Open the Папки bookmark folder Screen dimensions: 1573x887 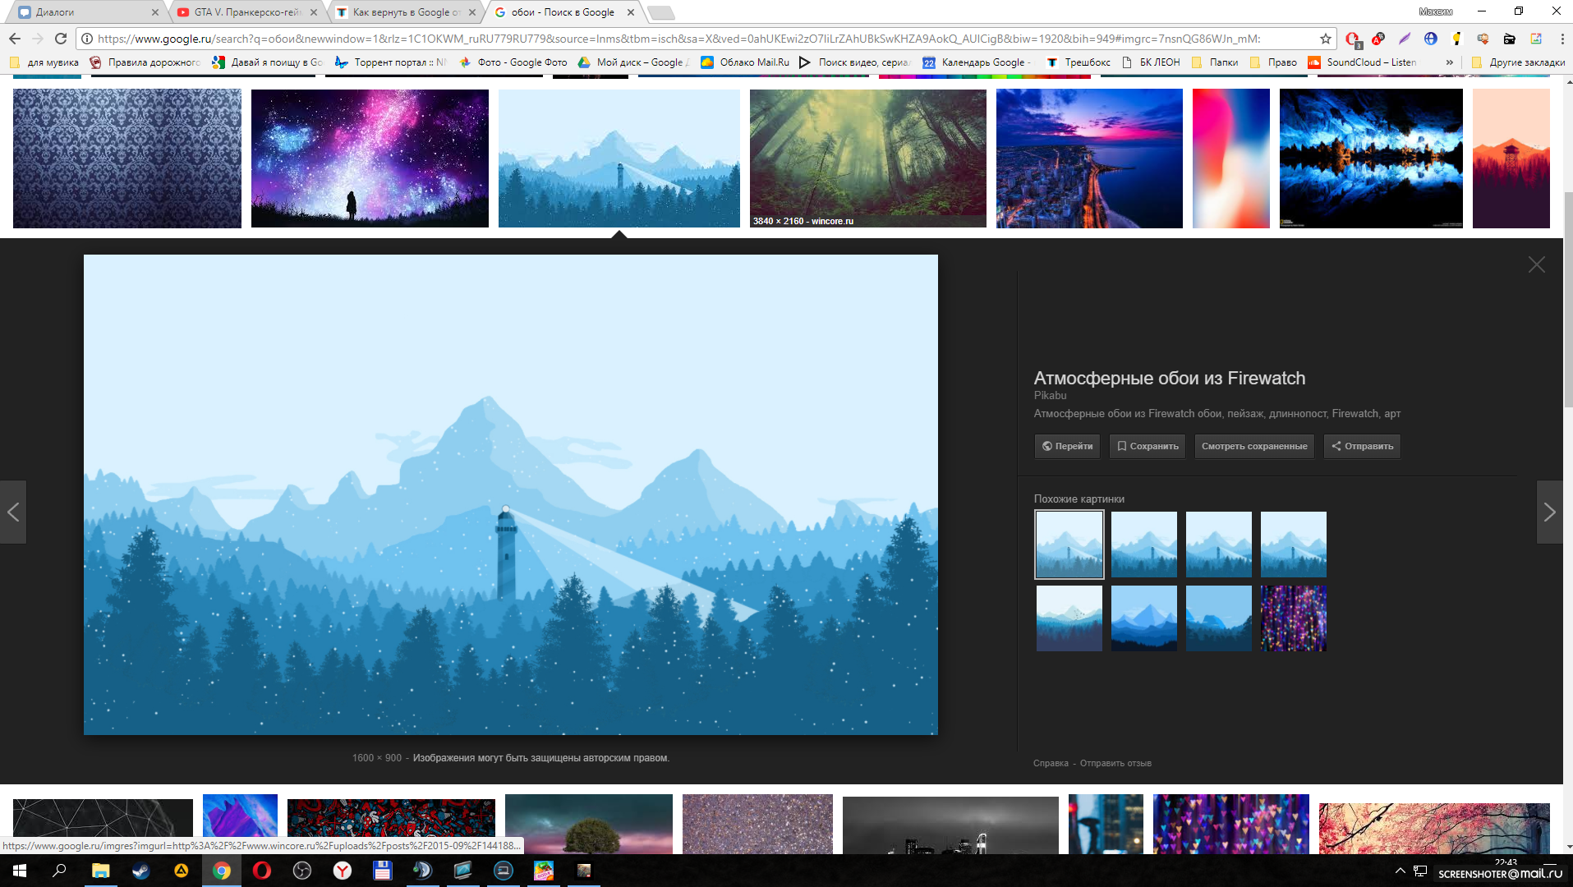[1215, 62]
